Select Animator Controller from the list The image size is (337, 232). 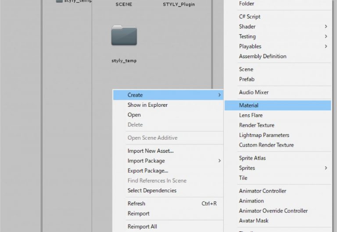pyautogui.click(x=262, y=191)
